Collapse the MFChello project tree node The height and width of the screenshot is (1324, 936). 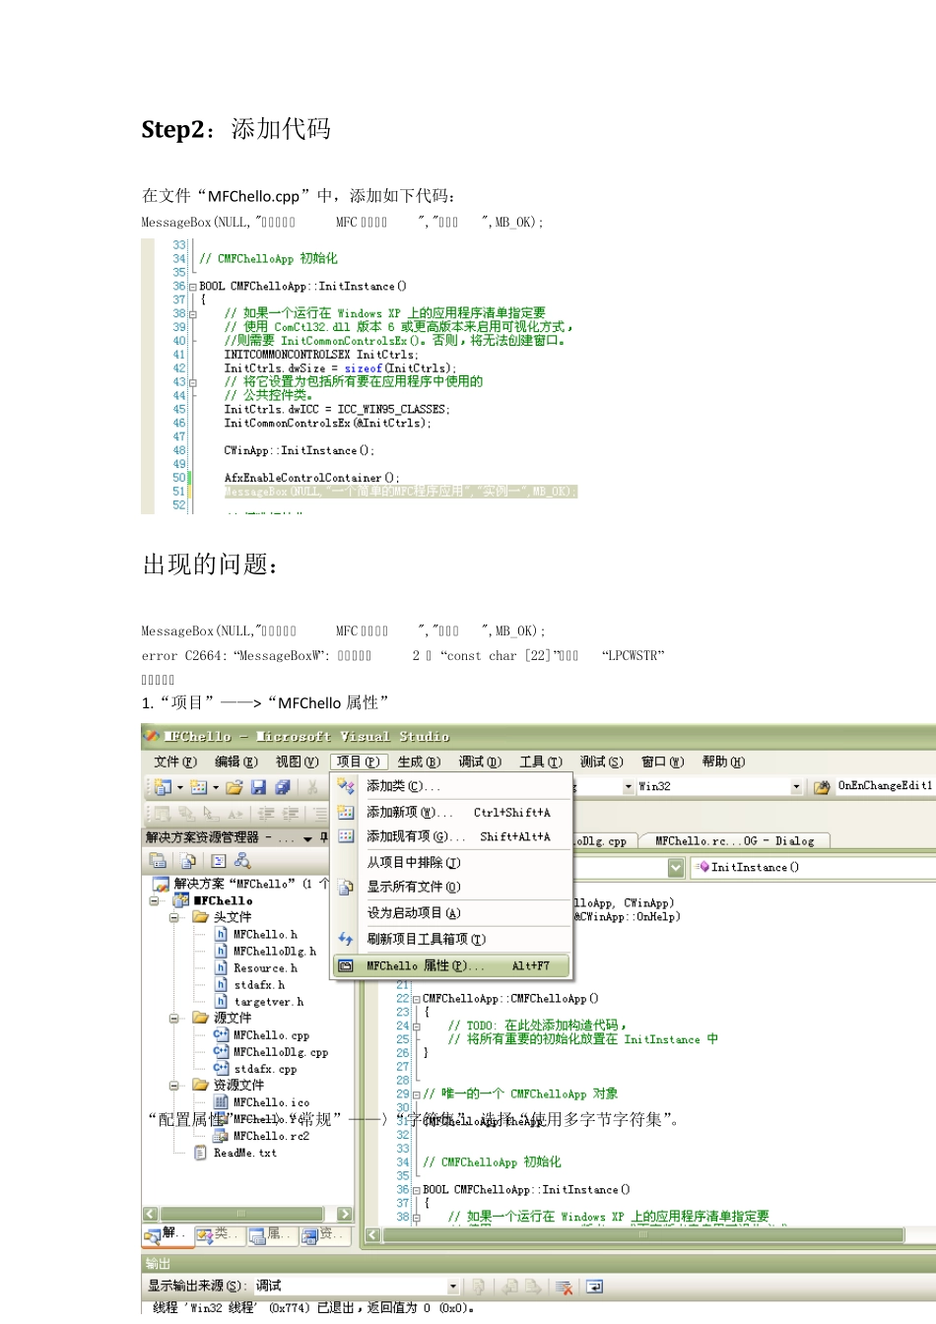[x=155, y=900]
